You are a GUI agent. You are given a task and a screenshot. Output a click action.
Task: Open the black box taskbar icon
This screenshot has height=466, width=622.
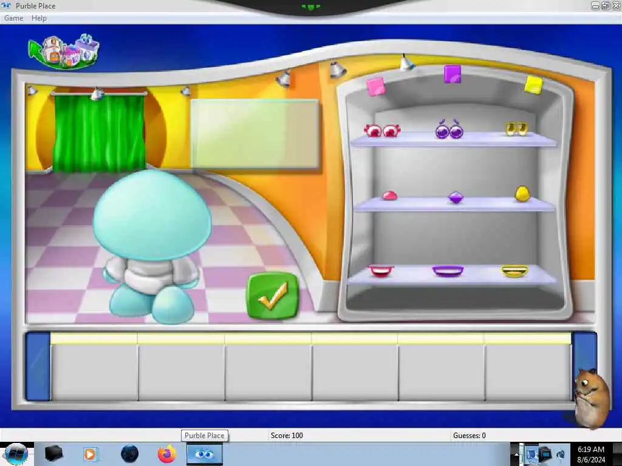tap(53, 454)
